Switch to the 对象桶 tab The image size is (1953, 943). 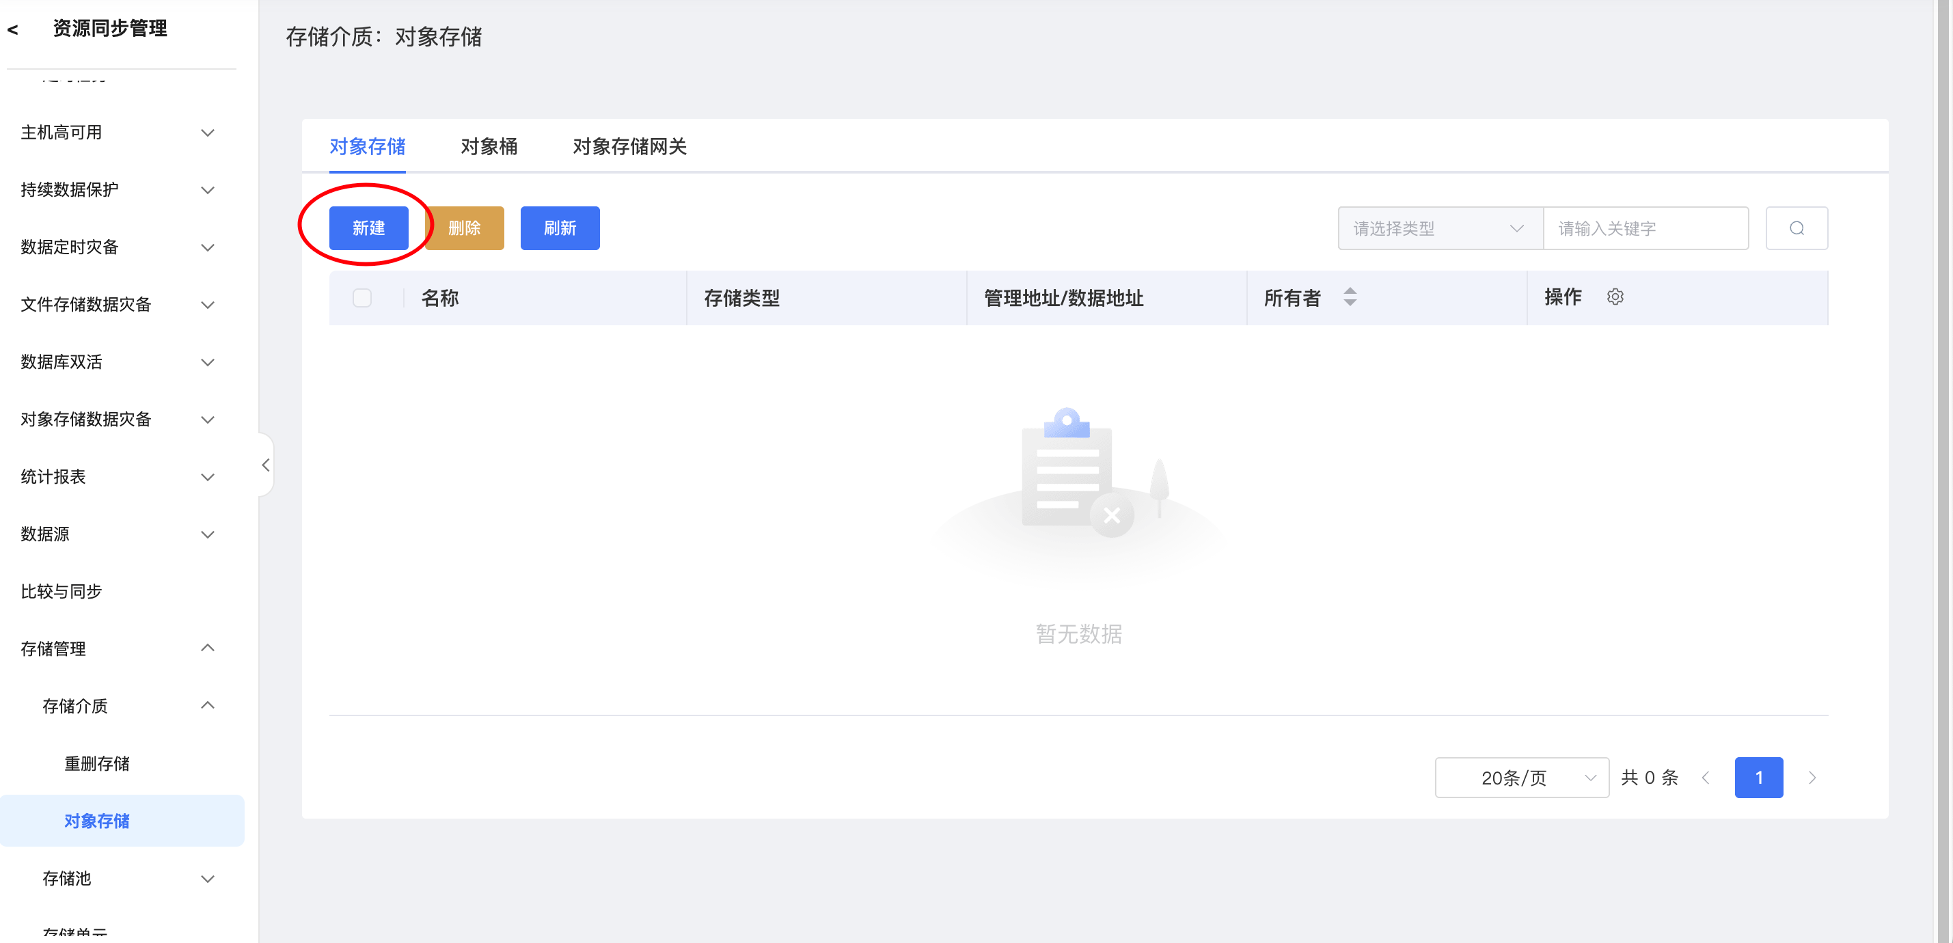coord(488,146)
